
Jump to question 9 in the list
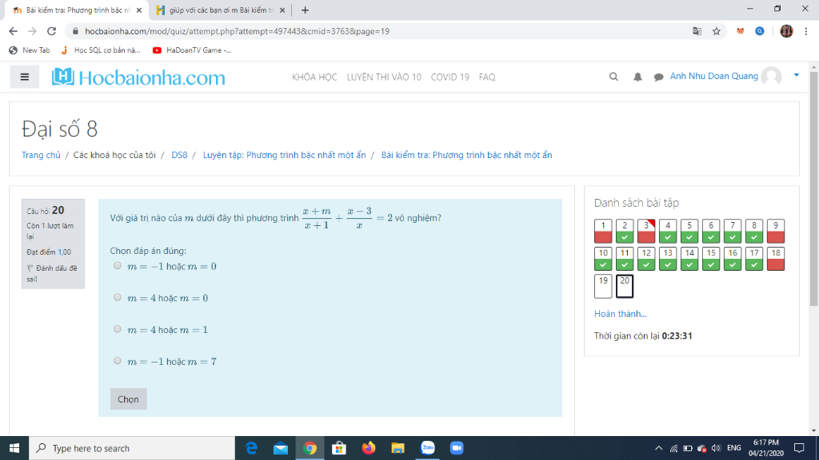[776, 231]
